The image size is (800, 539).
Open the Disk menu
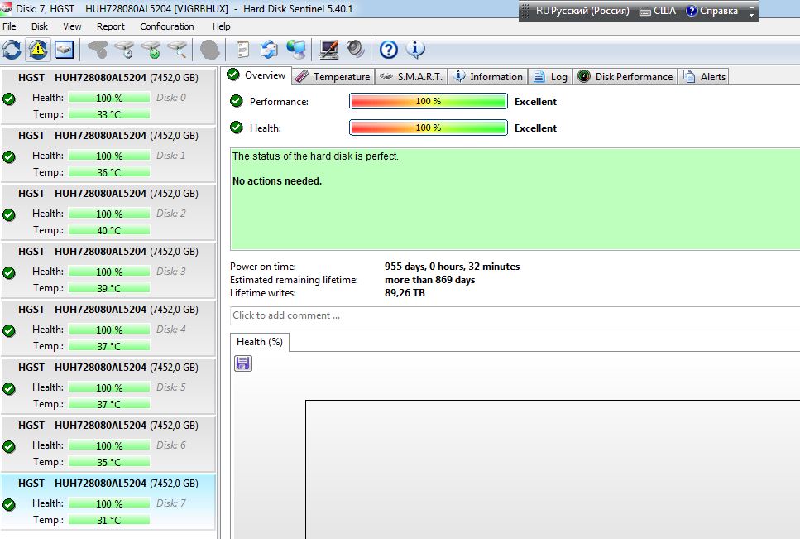[x=39, y=26]
